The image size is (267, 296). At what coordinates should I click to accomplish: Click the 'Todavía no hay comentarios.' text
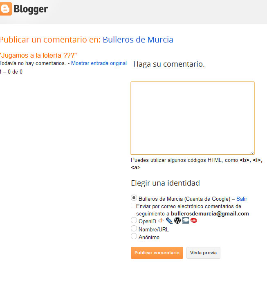tap(33, 63)
